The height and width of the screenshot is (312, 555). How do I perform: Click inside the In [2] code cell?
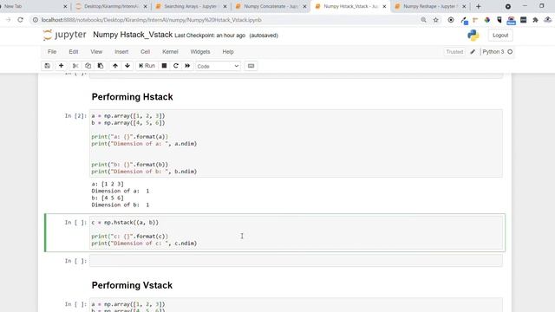coord(296,143)
